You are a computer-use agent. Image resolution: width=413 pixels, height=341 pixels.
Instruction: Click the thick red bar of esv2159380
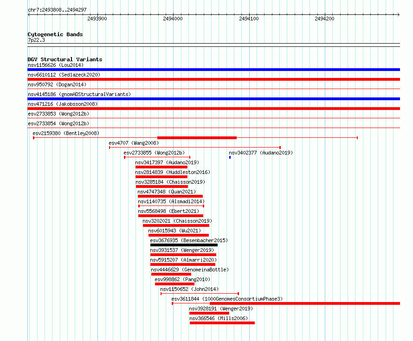(x=197, y=138)
